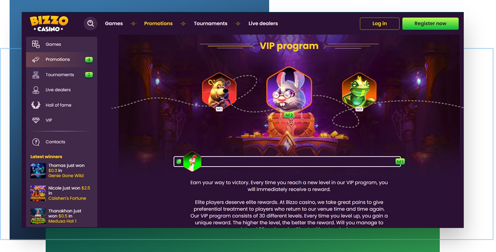The width and height of the screenshot is (496, 252).
Task: Open the Bizzo Casino logo home link
Action: click(49, 24)
